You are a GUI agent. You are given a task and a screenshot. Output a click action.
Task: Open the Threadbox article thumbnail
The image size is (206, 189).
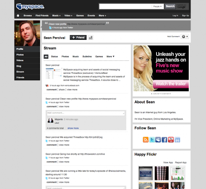[54, 73]
